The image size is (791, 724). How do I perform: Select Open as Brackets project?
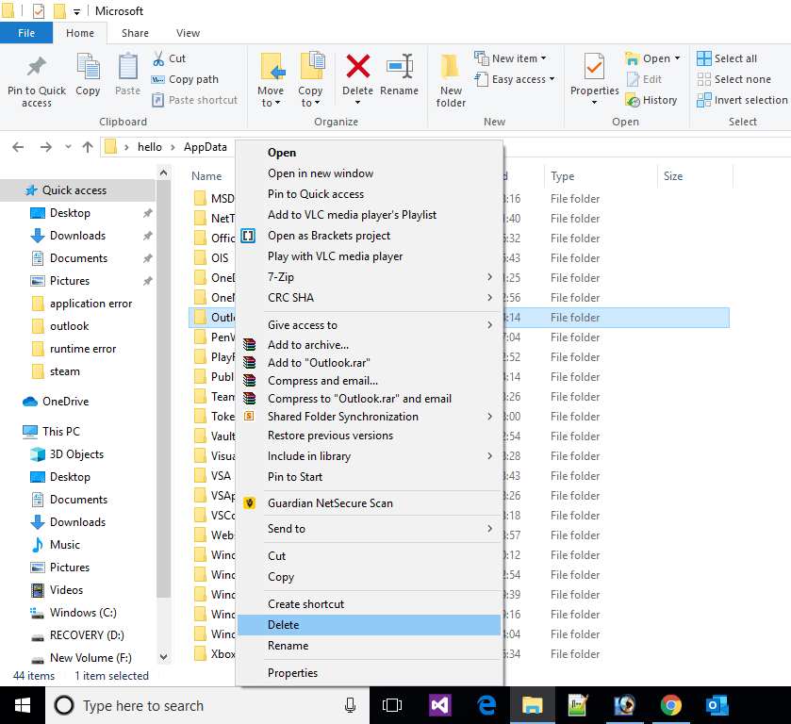click(x=369, y=236)
